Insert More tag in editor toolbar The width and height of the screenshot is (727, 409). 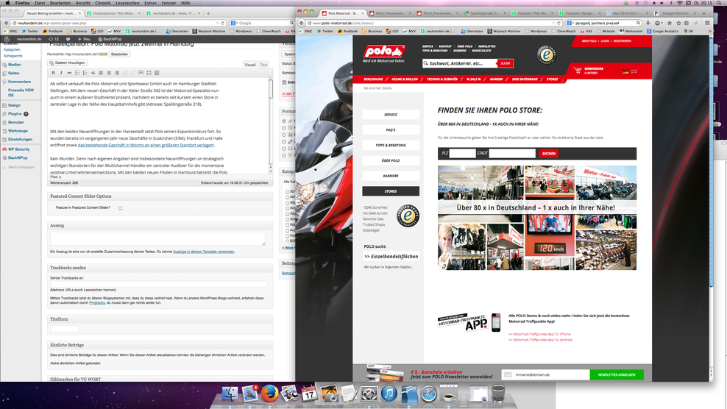pos(141,73)
